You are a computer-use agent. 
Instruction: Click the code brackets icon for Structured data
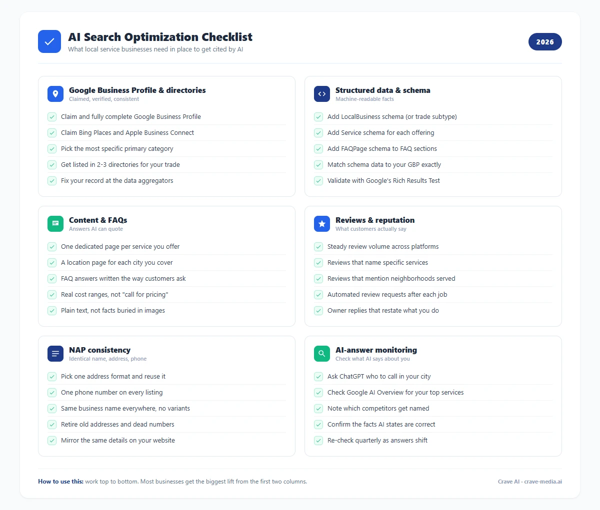click(x=322, y=94)
